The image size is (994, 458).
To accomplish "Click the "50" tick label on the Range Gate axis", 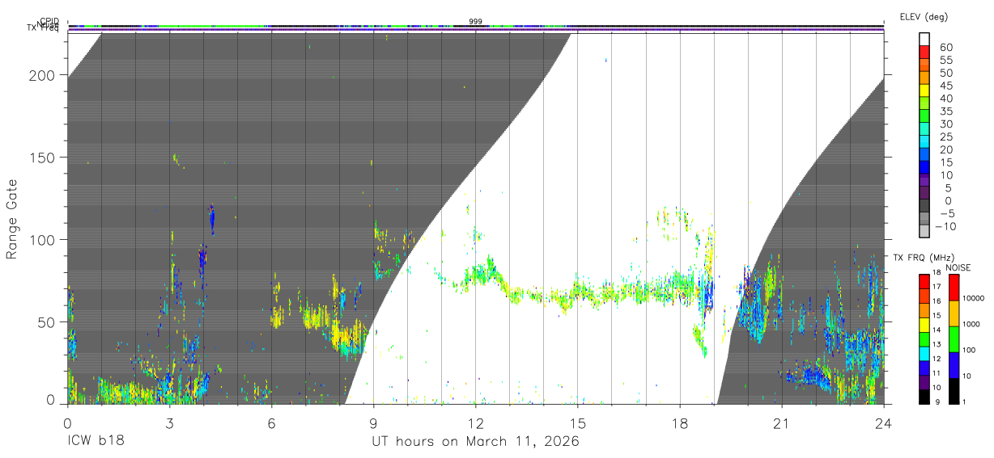I will pyautogui.click(x=48, y=322).
